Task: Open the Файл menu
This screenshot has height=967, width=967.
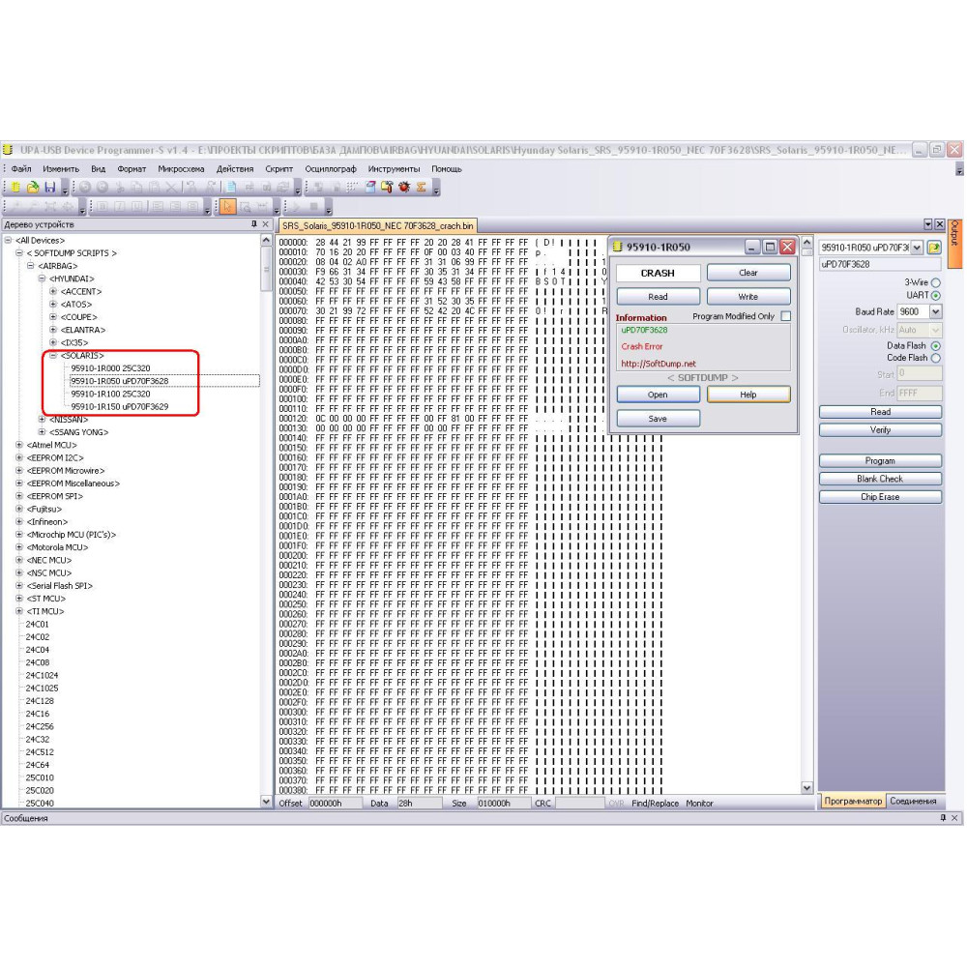Action: (21, 169)
